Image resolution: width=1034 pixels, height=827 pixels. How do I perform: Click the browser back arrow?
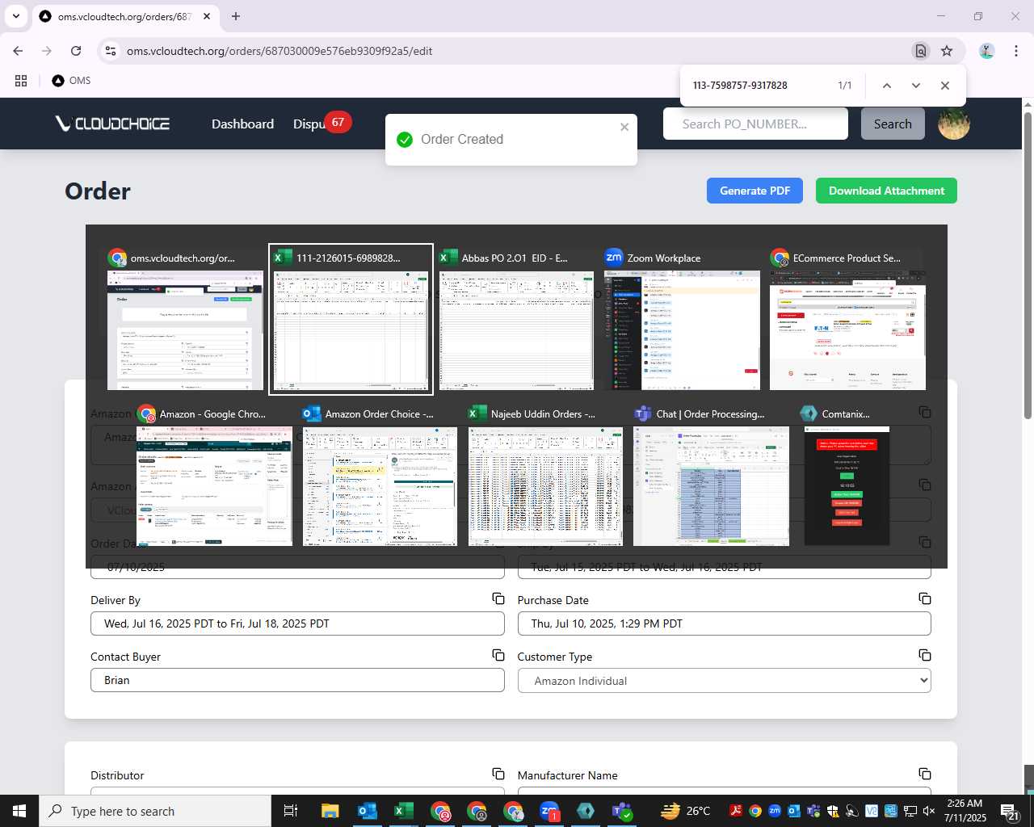tap(18, 51)
